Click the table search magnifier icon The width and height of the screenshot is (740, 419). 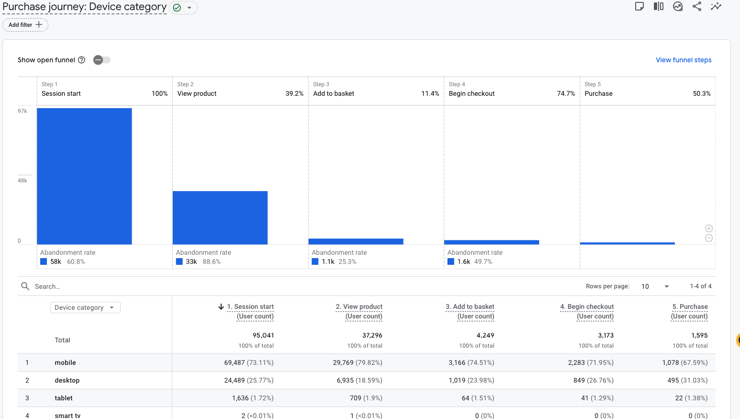click(x=25, y=286)
